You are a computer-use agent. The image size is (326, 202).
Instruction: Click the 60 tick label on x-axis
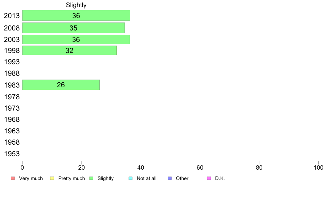(x=200, y=167)
